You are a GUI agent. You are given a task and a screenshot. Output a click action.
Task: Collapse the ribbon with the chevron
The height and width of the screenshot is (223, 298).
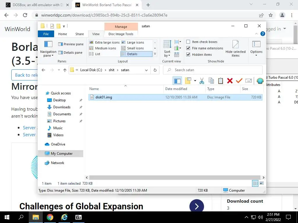256,34
